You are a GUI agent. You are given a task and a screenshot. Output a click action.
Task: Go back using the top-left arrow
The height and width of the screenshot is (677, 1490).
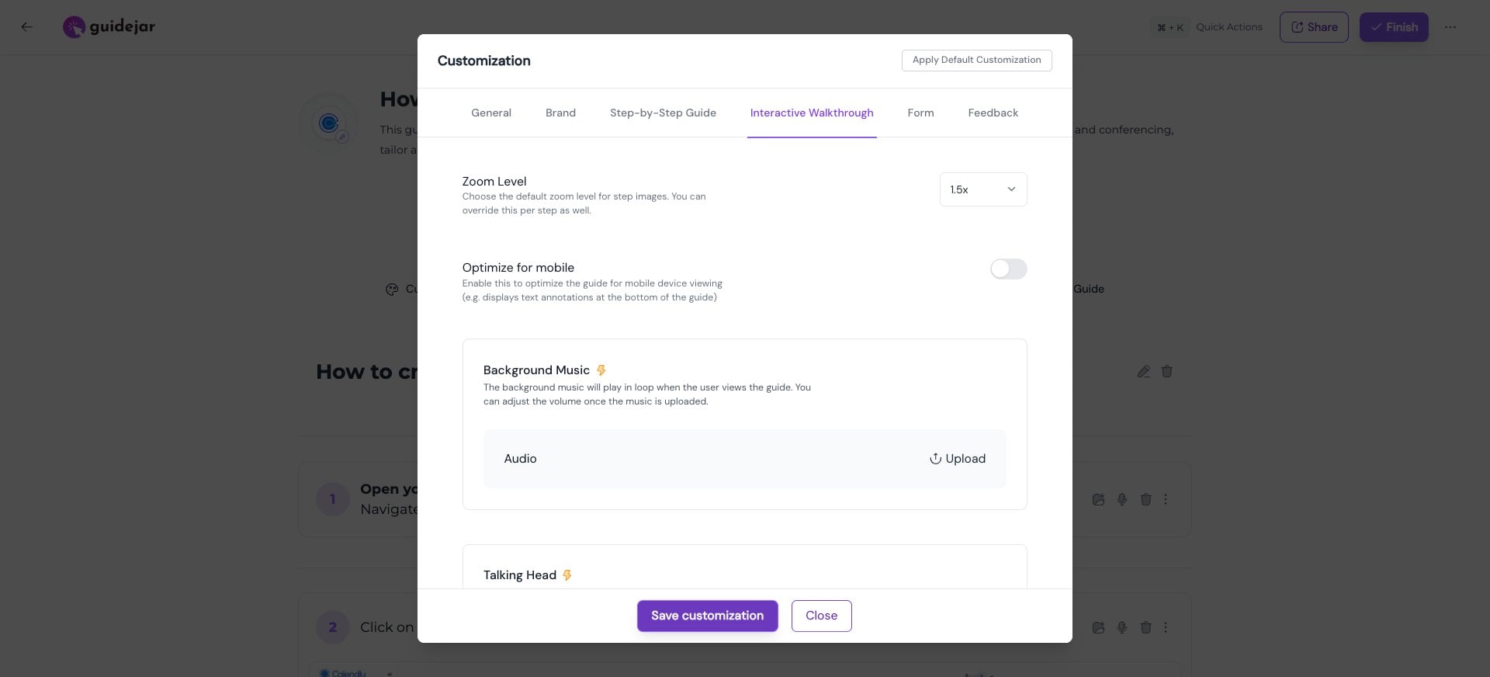27,26
